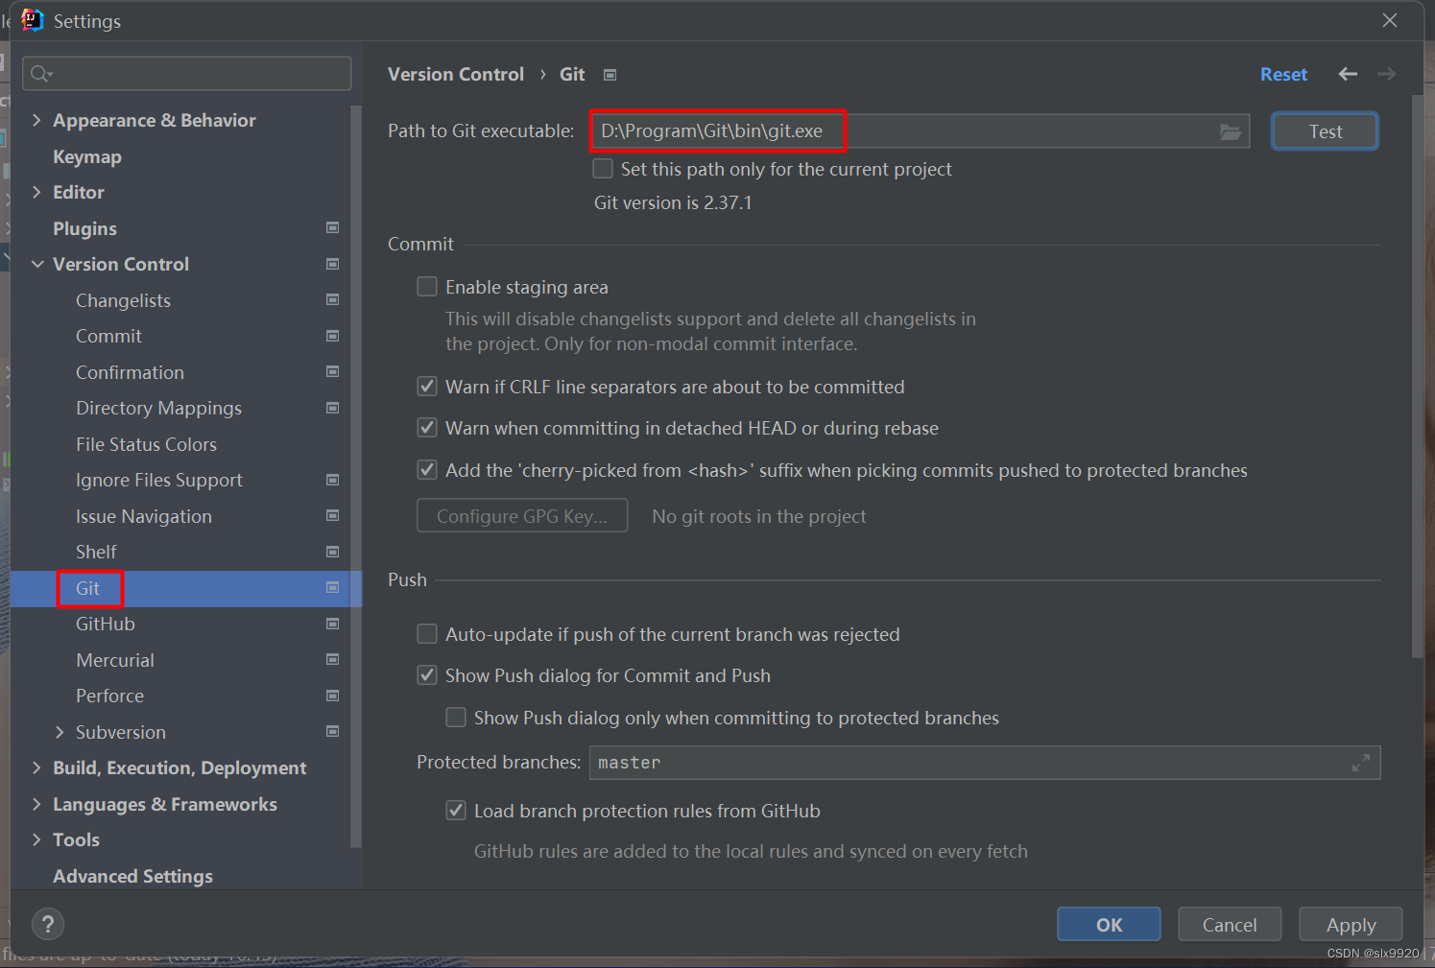Image resolution: width=1435 pixels, height=968 pixels.
Task: Collapse the Version Control section
Action: [36, 264]
